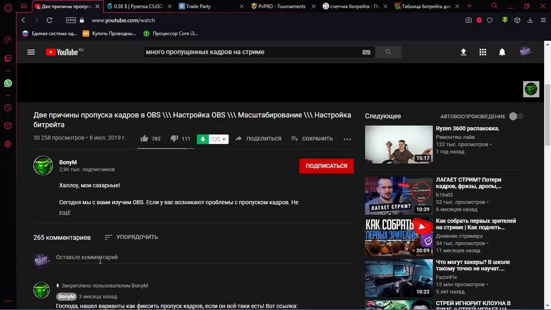Screen dimensions: 551x310
Task: Open Twitch in the Opera sidebar
Action: point(8,58)
